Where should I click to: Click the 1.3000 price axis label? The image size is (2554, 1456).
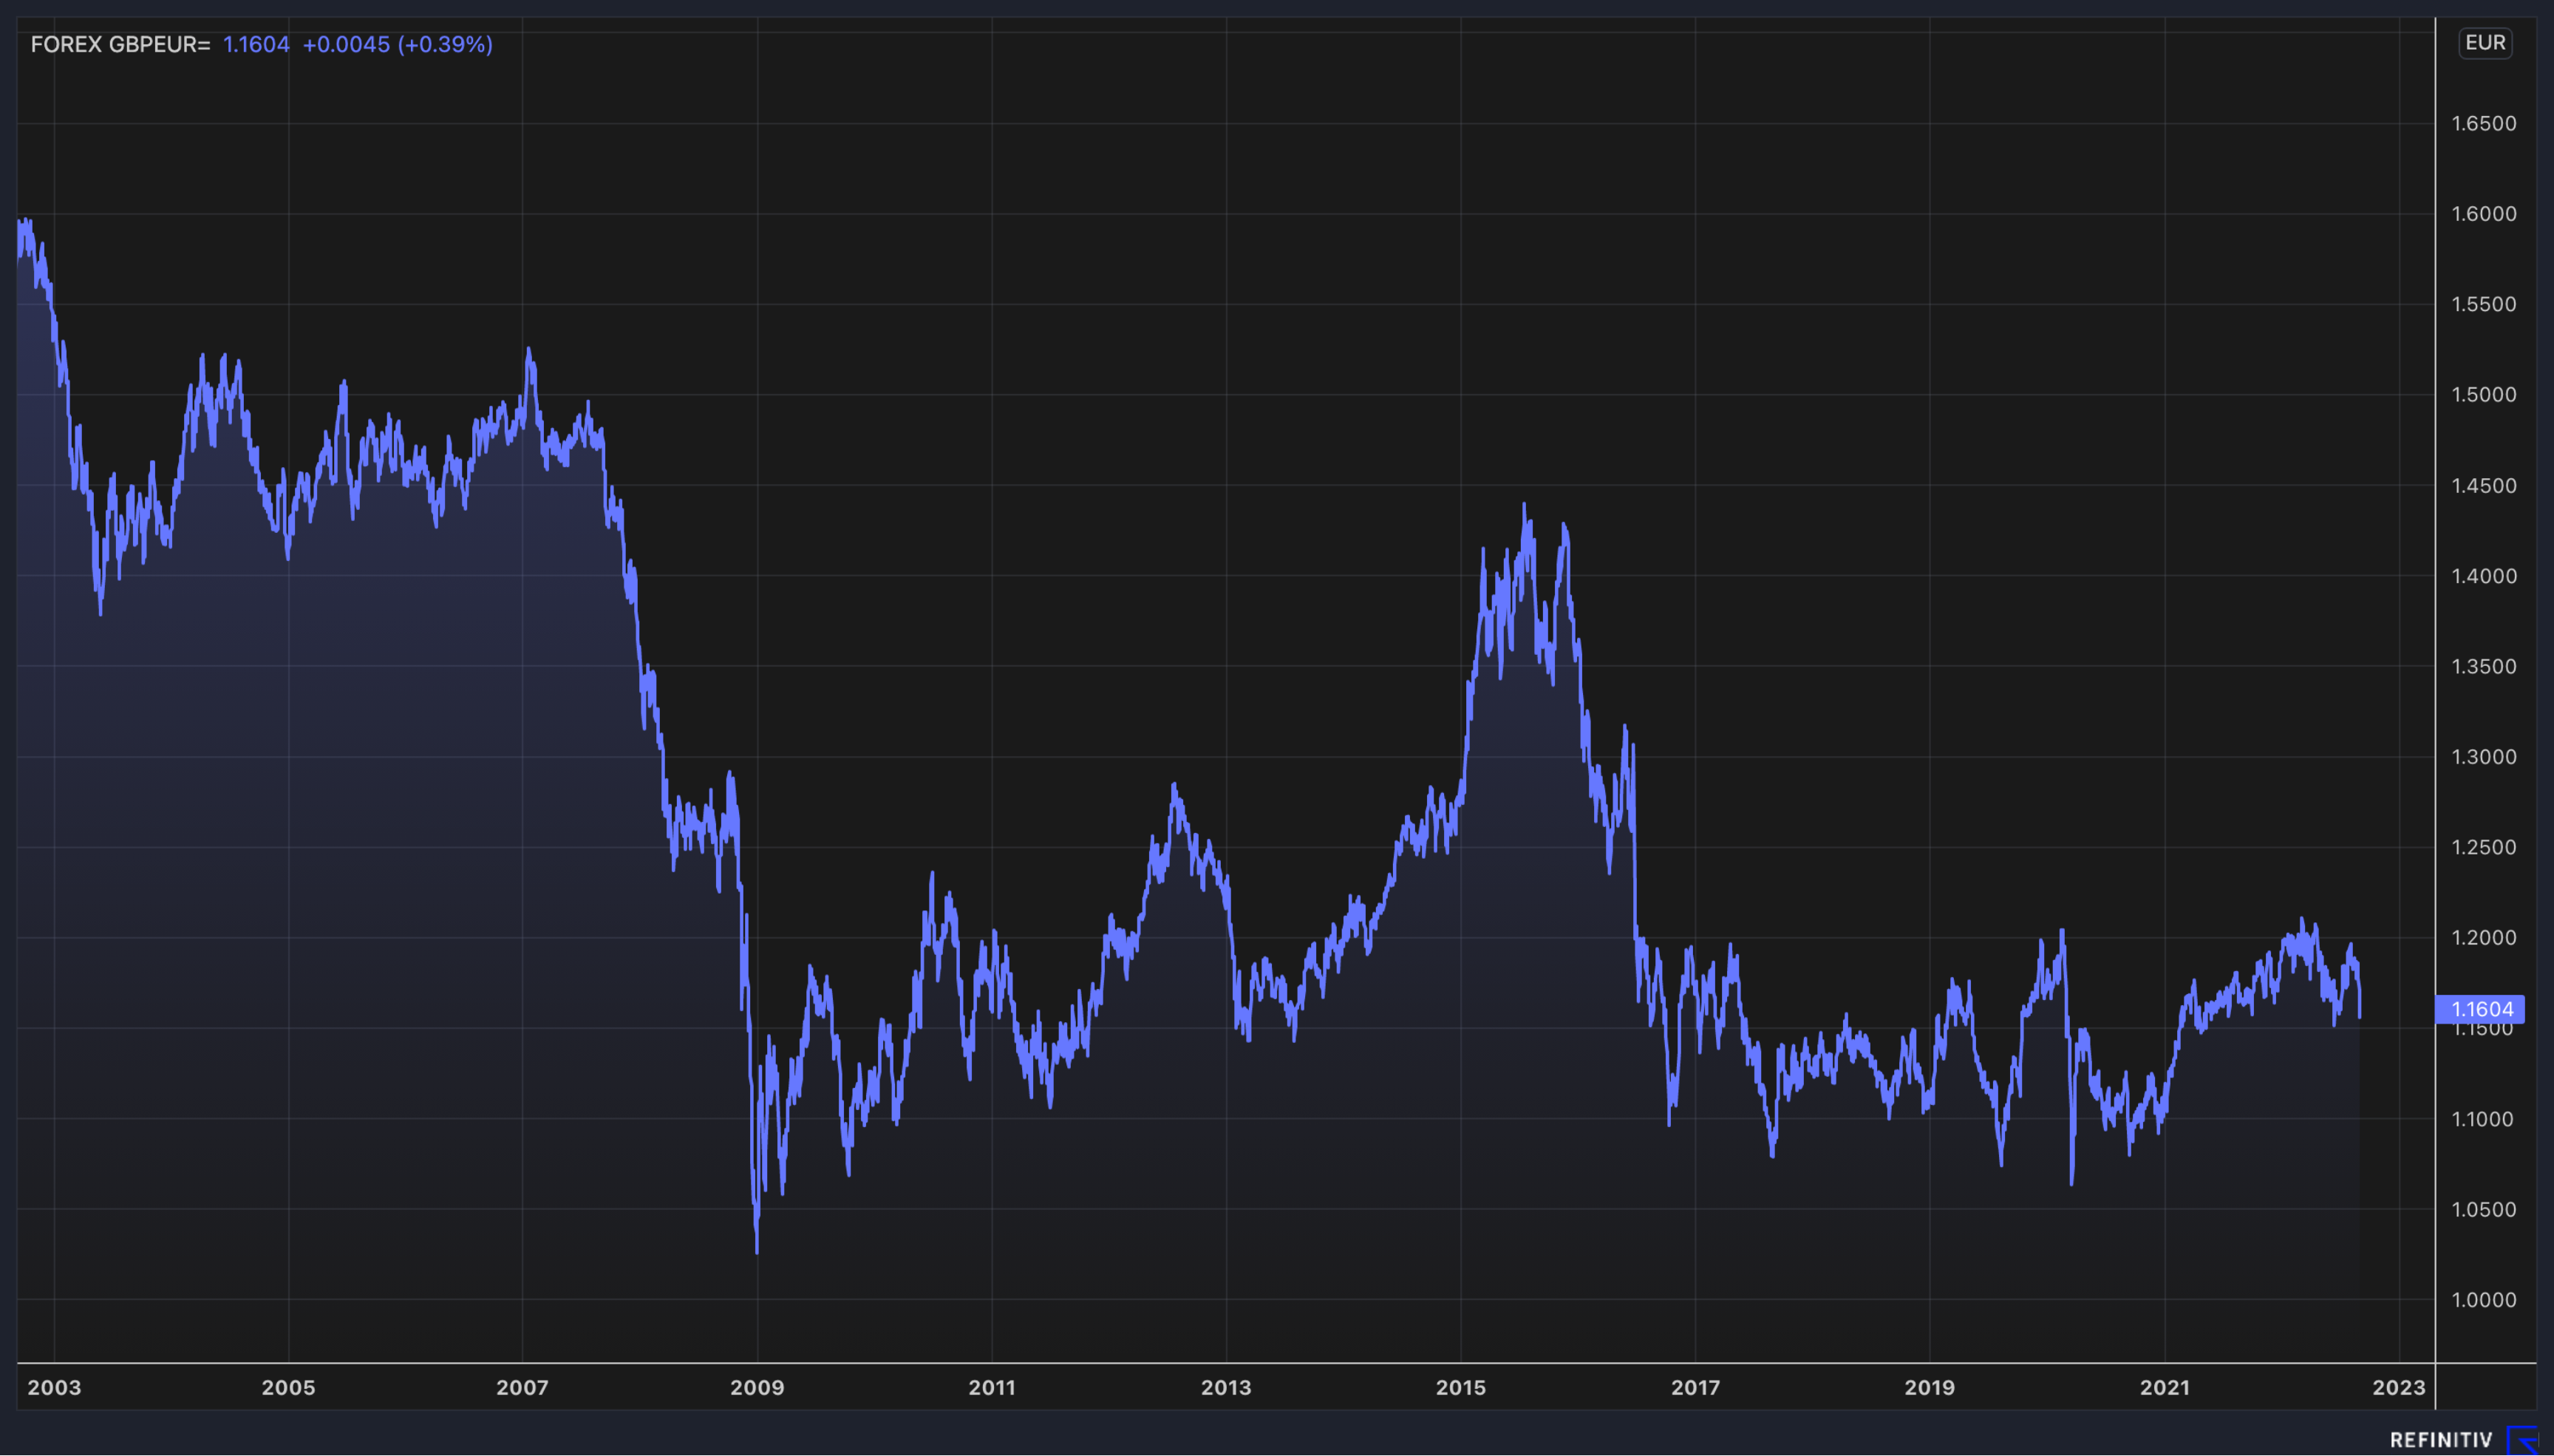coord(2484,757)
